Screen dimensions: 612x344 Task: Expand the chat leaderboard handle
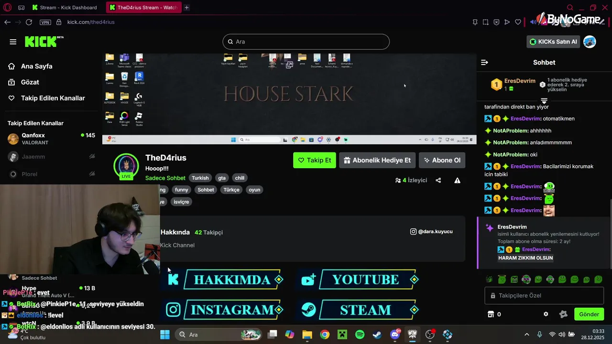pos(544,100)
